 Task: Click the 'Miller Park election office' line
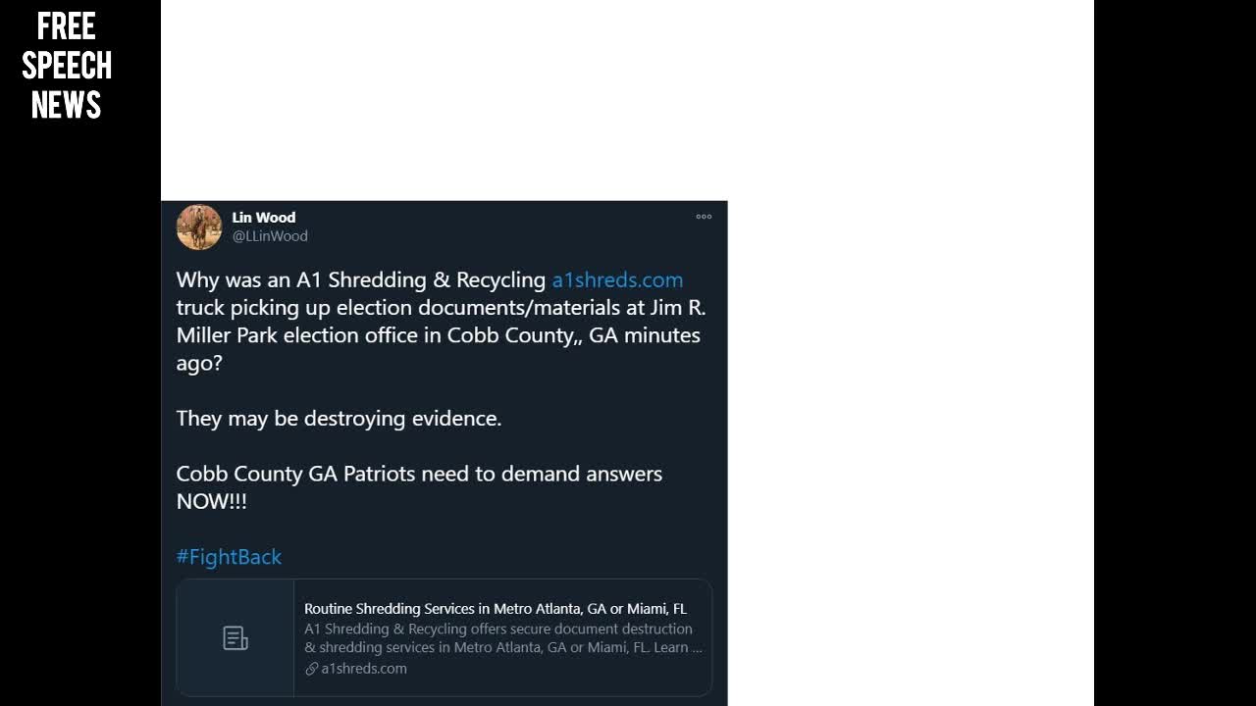pyautogui.click(x=438, y=335)
